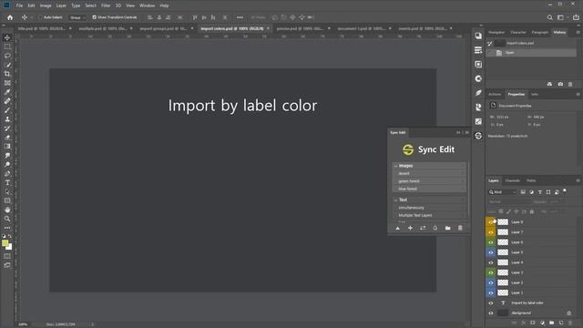
Task: Delete layer with Layers panel trash icon
Action: pos(570,323)
